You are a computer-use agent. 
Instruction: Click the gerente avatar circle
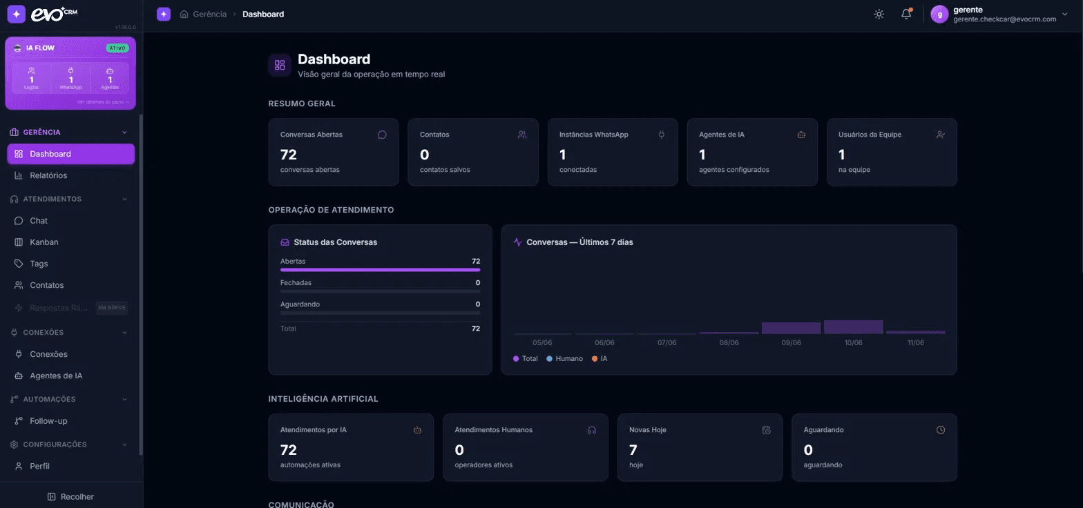(x=939, y=14)
